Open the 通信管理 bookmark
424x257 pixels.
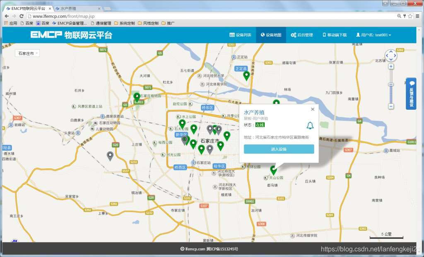(x=101, y=23)
